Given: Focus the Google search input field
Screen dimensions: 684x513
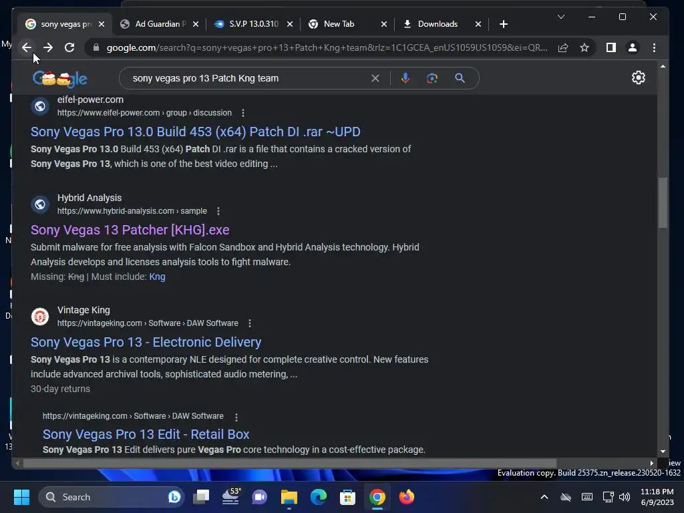Looking at the screenshot, I should pos(248,79).
